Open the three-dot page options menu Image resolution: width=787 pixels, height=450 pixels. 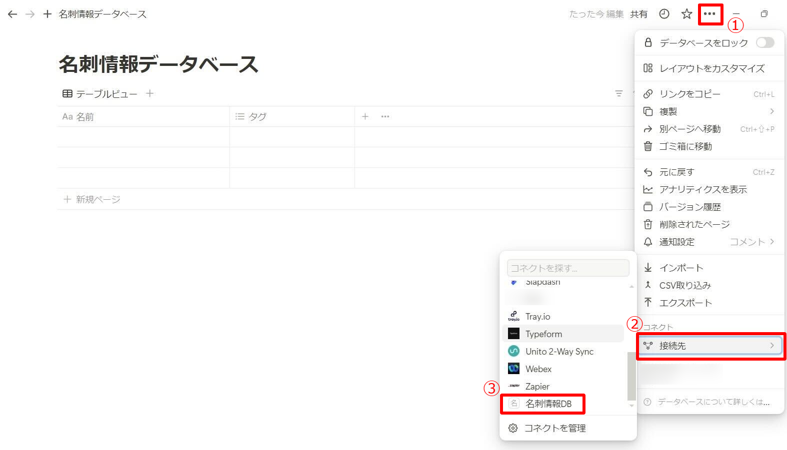[x=709, y=14]
